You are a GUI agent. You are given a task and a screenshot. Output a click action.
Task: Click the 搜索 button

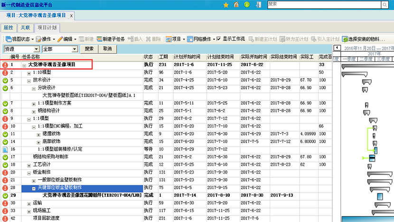click(89, 49)
